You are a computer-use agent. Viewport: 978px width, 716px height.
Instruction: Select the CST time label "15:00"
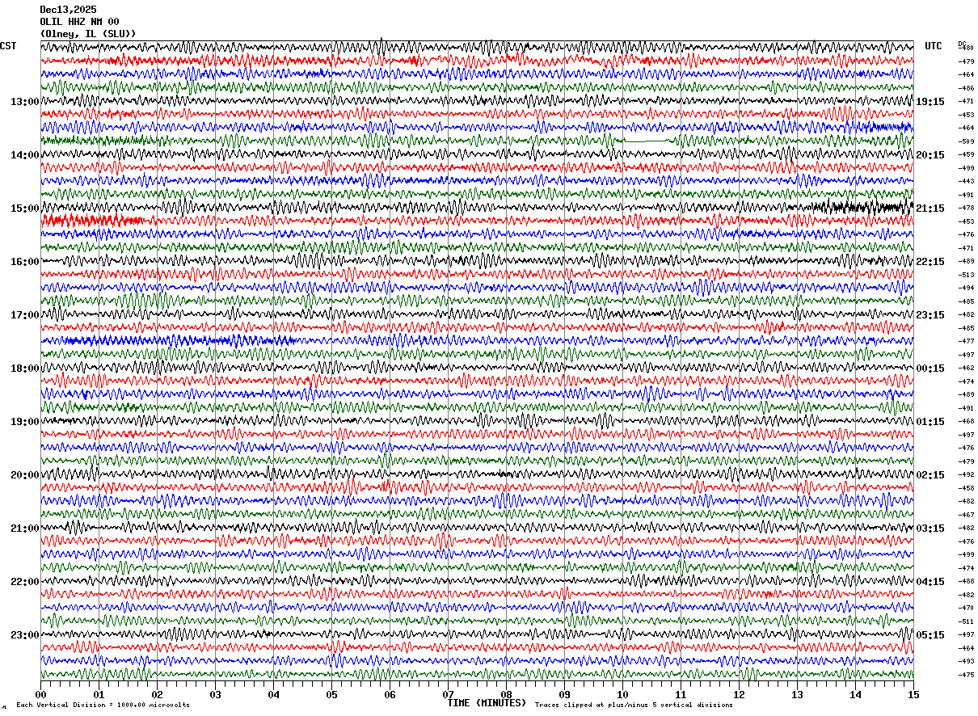click(x=24, y=208)
